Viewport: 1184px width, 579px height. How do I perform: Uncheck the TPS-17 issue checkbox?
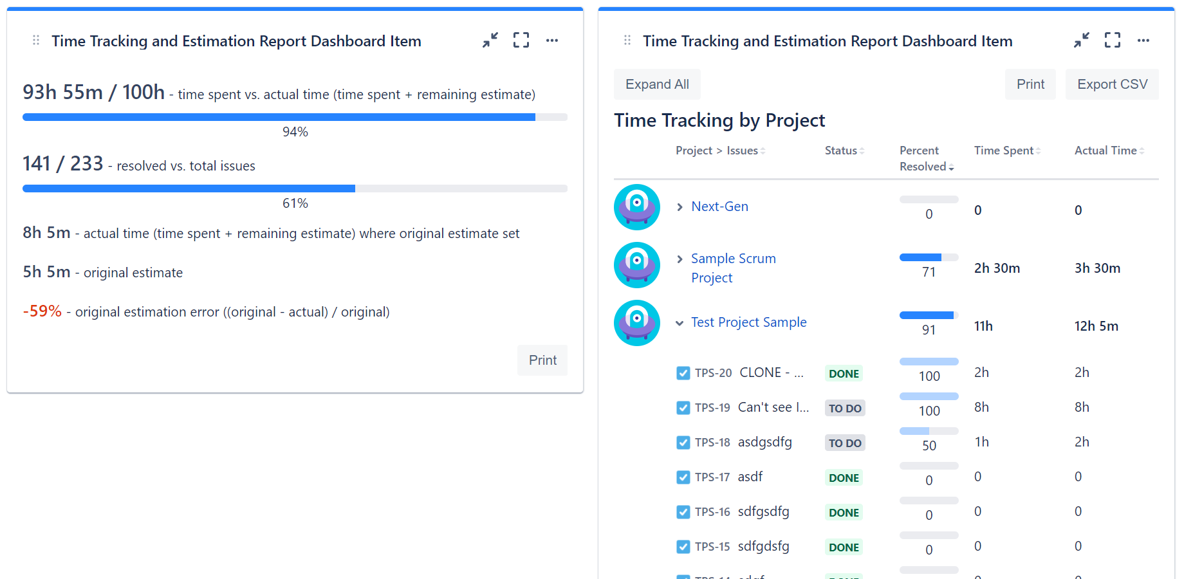click(683, 477)
